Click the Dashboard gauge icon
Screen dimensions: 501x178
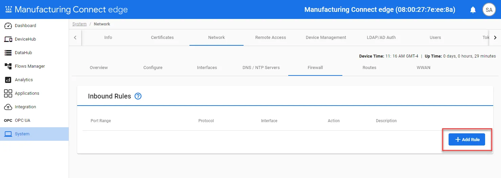click(8, 26)
